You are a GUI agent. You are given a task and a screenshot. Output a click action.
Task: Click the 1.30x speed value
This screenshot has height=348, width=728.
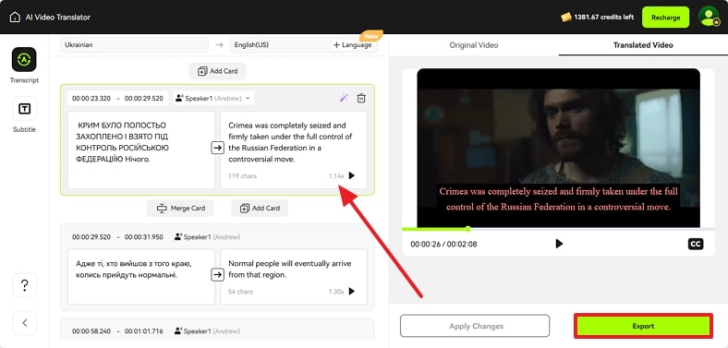336,292
